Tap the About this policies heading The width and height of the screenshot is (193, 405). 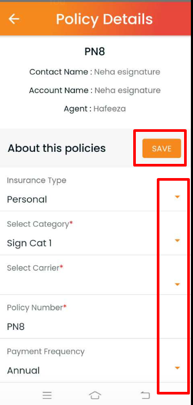click(x=57, y=149)
